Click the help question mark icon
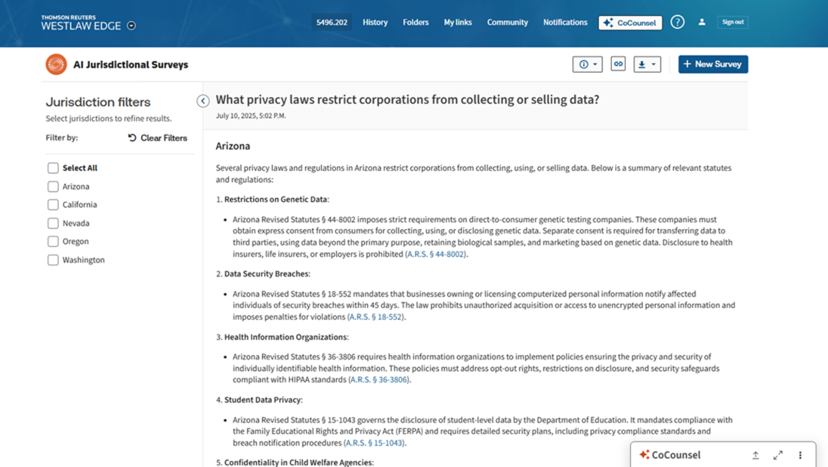Image resolution: width=828 pixels, height=467 pixels. click(x=677, y=22)
